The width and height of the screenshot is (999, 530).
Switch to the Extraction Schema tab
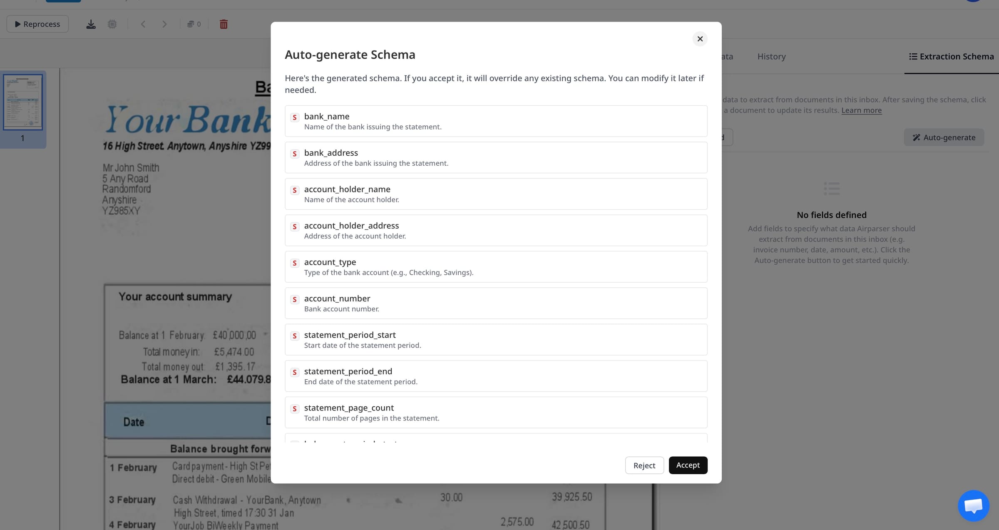(x=952, y=56)
